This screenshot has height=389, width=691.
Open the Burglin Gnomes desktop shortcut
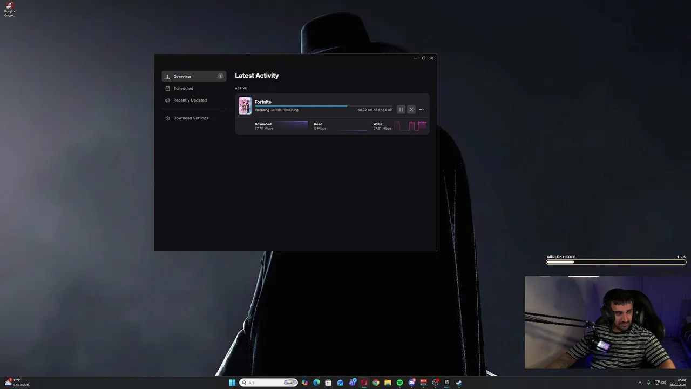pyautogui.click(x=9, y=9)
